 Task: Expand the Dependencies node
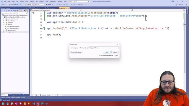pyautogui.click(x=4, y=21)
